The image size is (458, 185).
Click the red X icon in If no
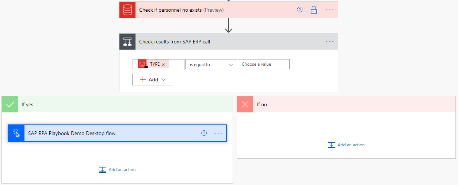[245, 104]
